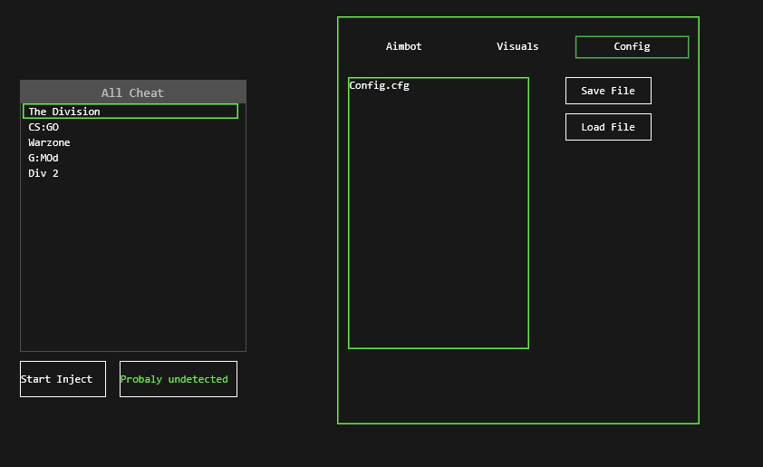The width and height of the screenshot is (763, 467).
Task: Click the green Probaly undetected status box
Action: (x=178, y=379)
